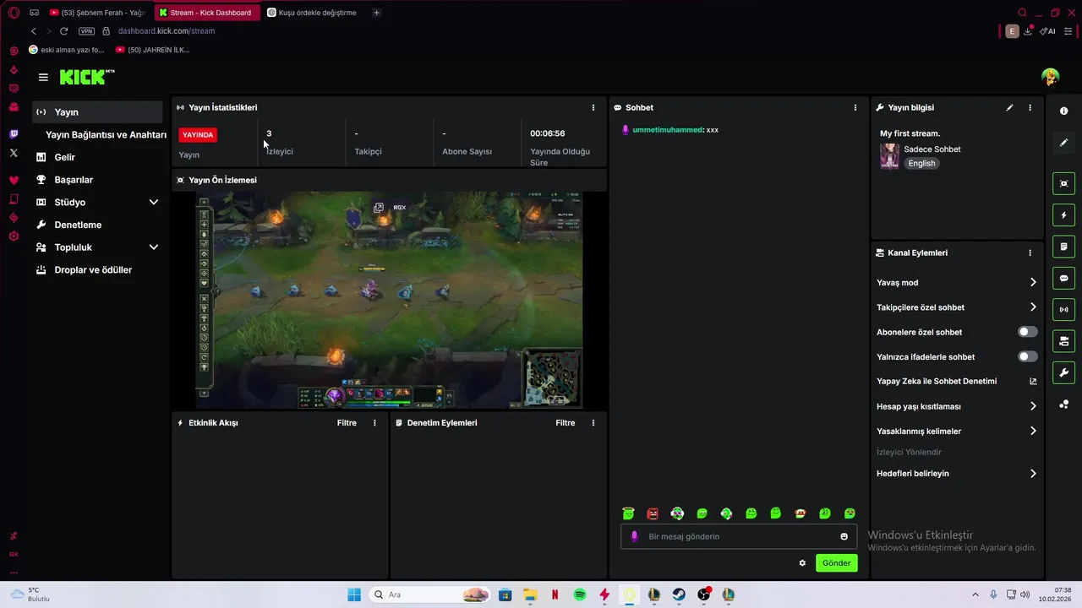Open the Kick hamburger menu
Viewport: 1082px width, 608px height.
click(x=43, y=77)
